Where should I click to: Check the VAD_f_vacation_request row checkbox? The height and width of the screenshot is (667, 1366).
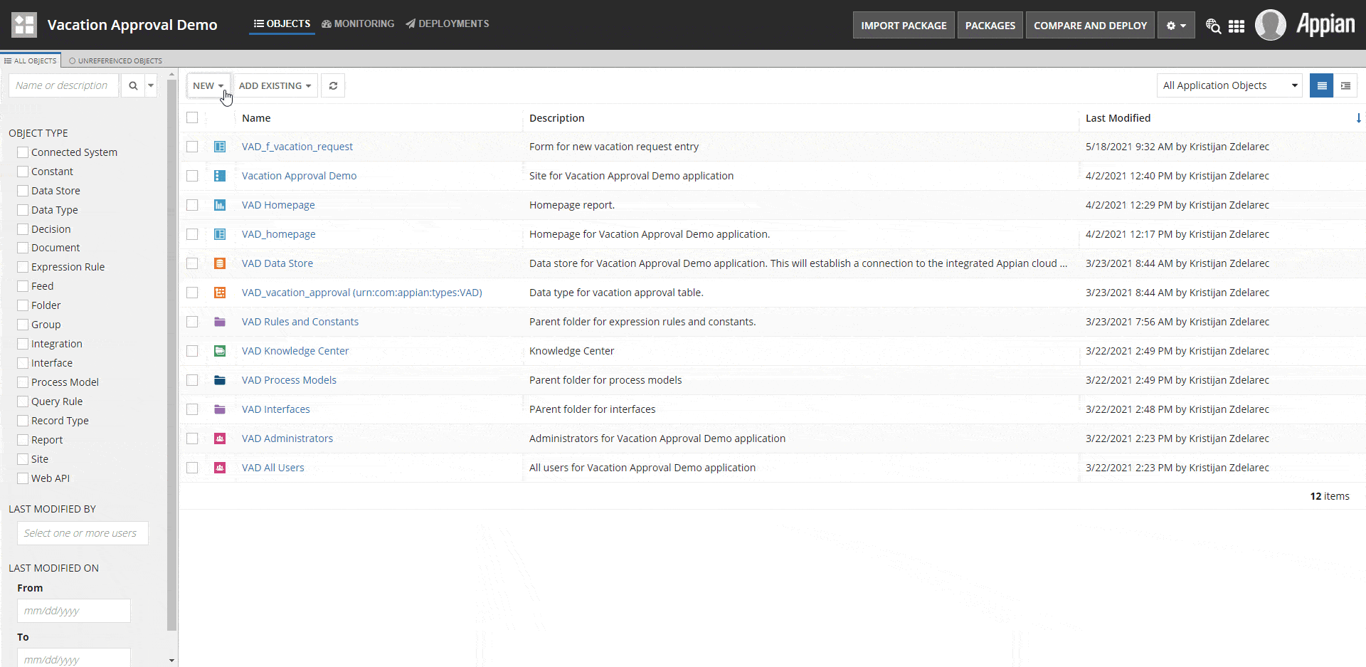tap(192, 147)
